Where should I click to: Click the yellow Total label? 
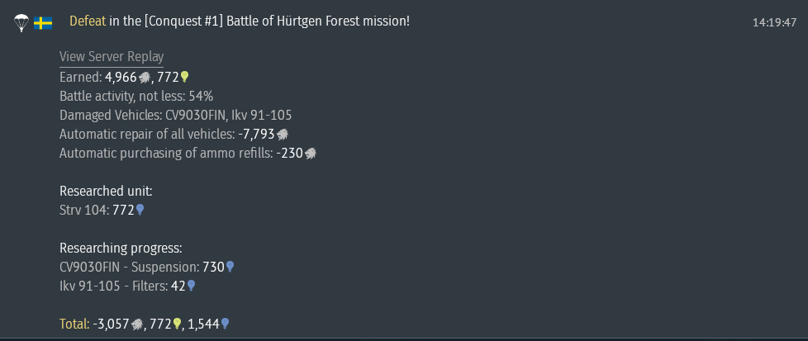(74, 324)
